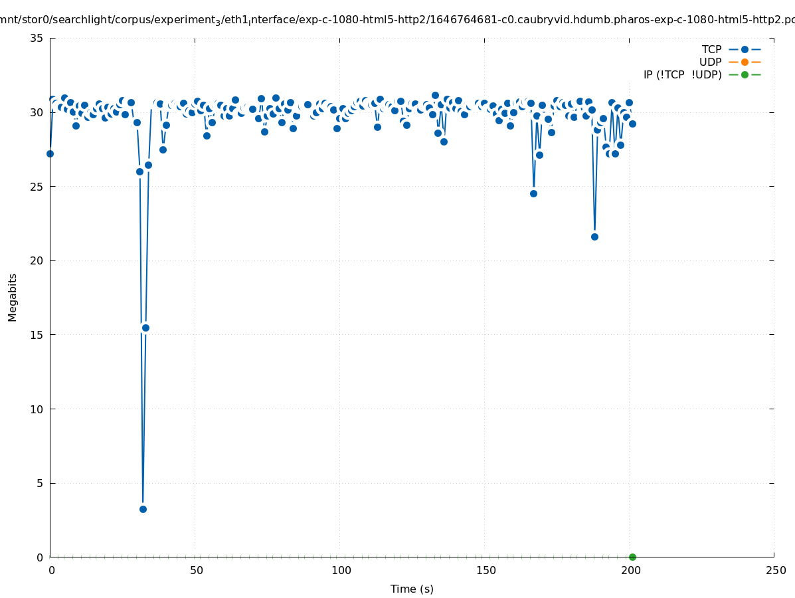
Task: Click the TCP data point near 15 Megabits
Action: coord(145,328)
